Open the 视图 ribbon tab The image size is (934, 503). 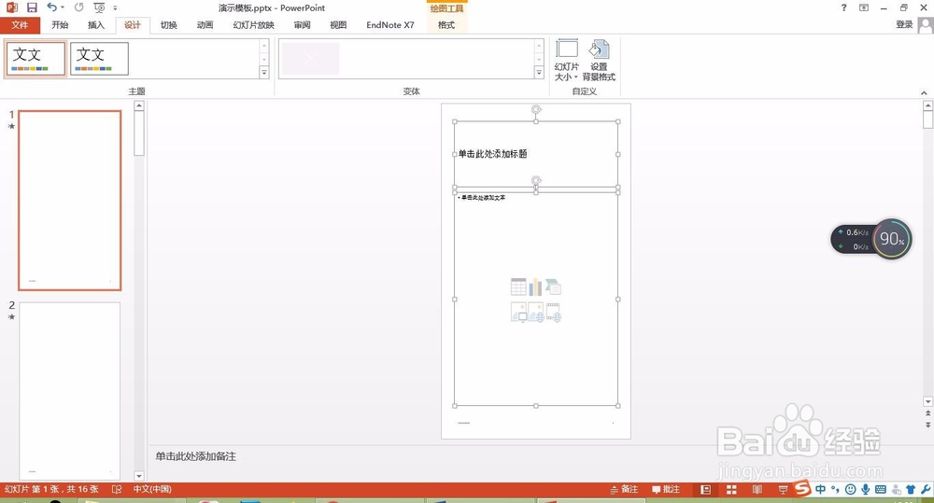(x=338, y=25)
